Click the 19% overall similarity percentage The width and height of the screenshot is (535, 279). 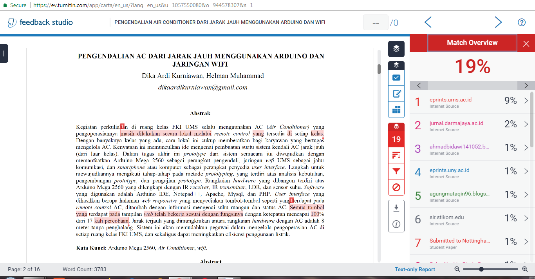coord(472,67)
